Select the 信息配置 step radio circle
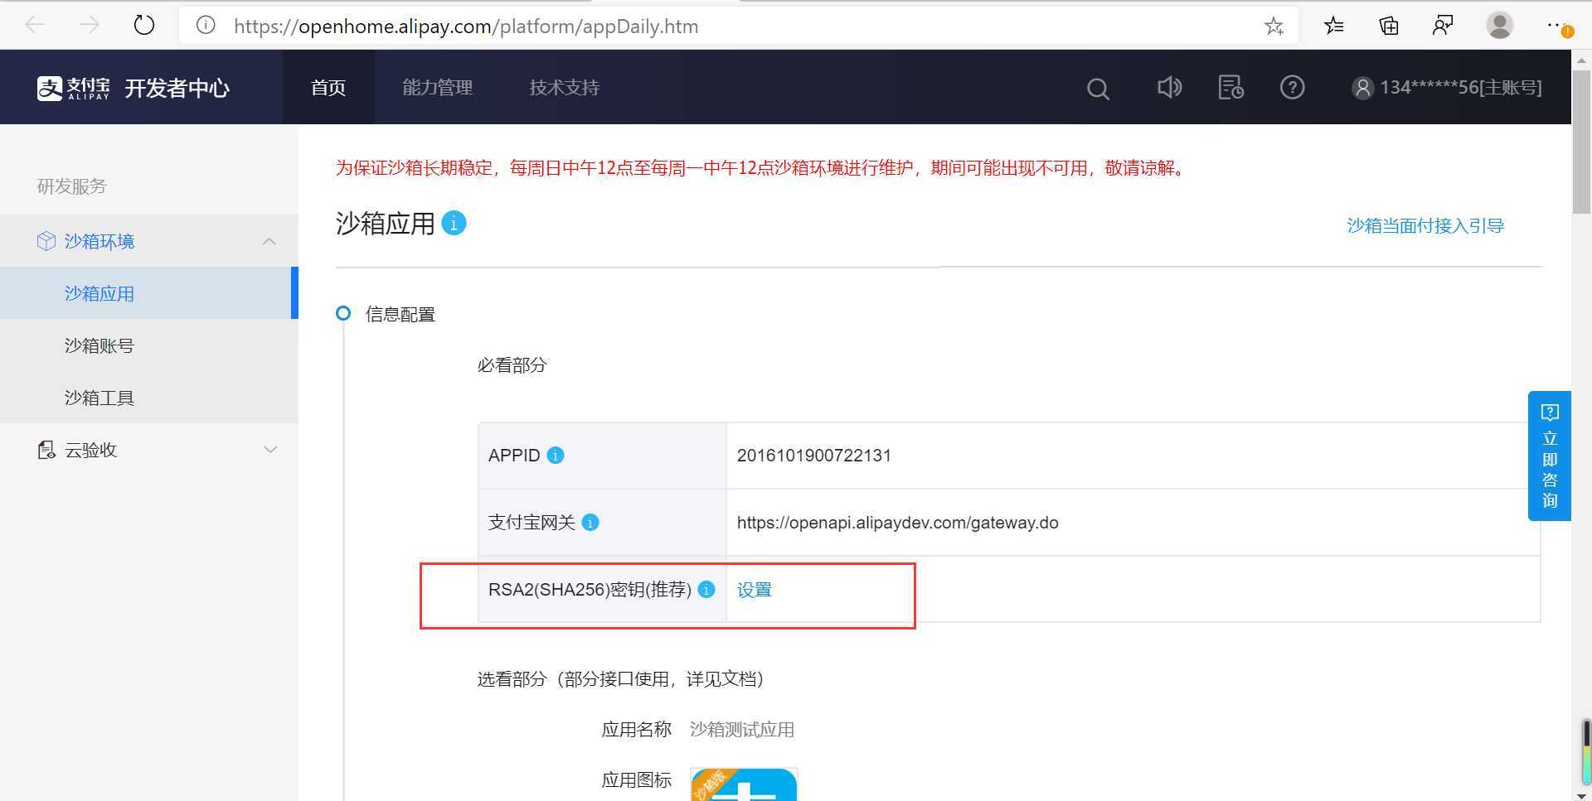The height and width of the screenshot is (801, 1592). click(x=343, y=313)
